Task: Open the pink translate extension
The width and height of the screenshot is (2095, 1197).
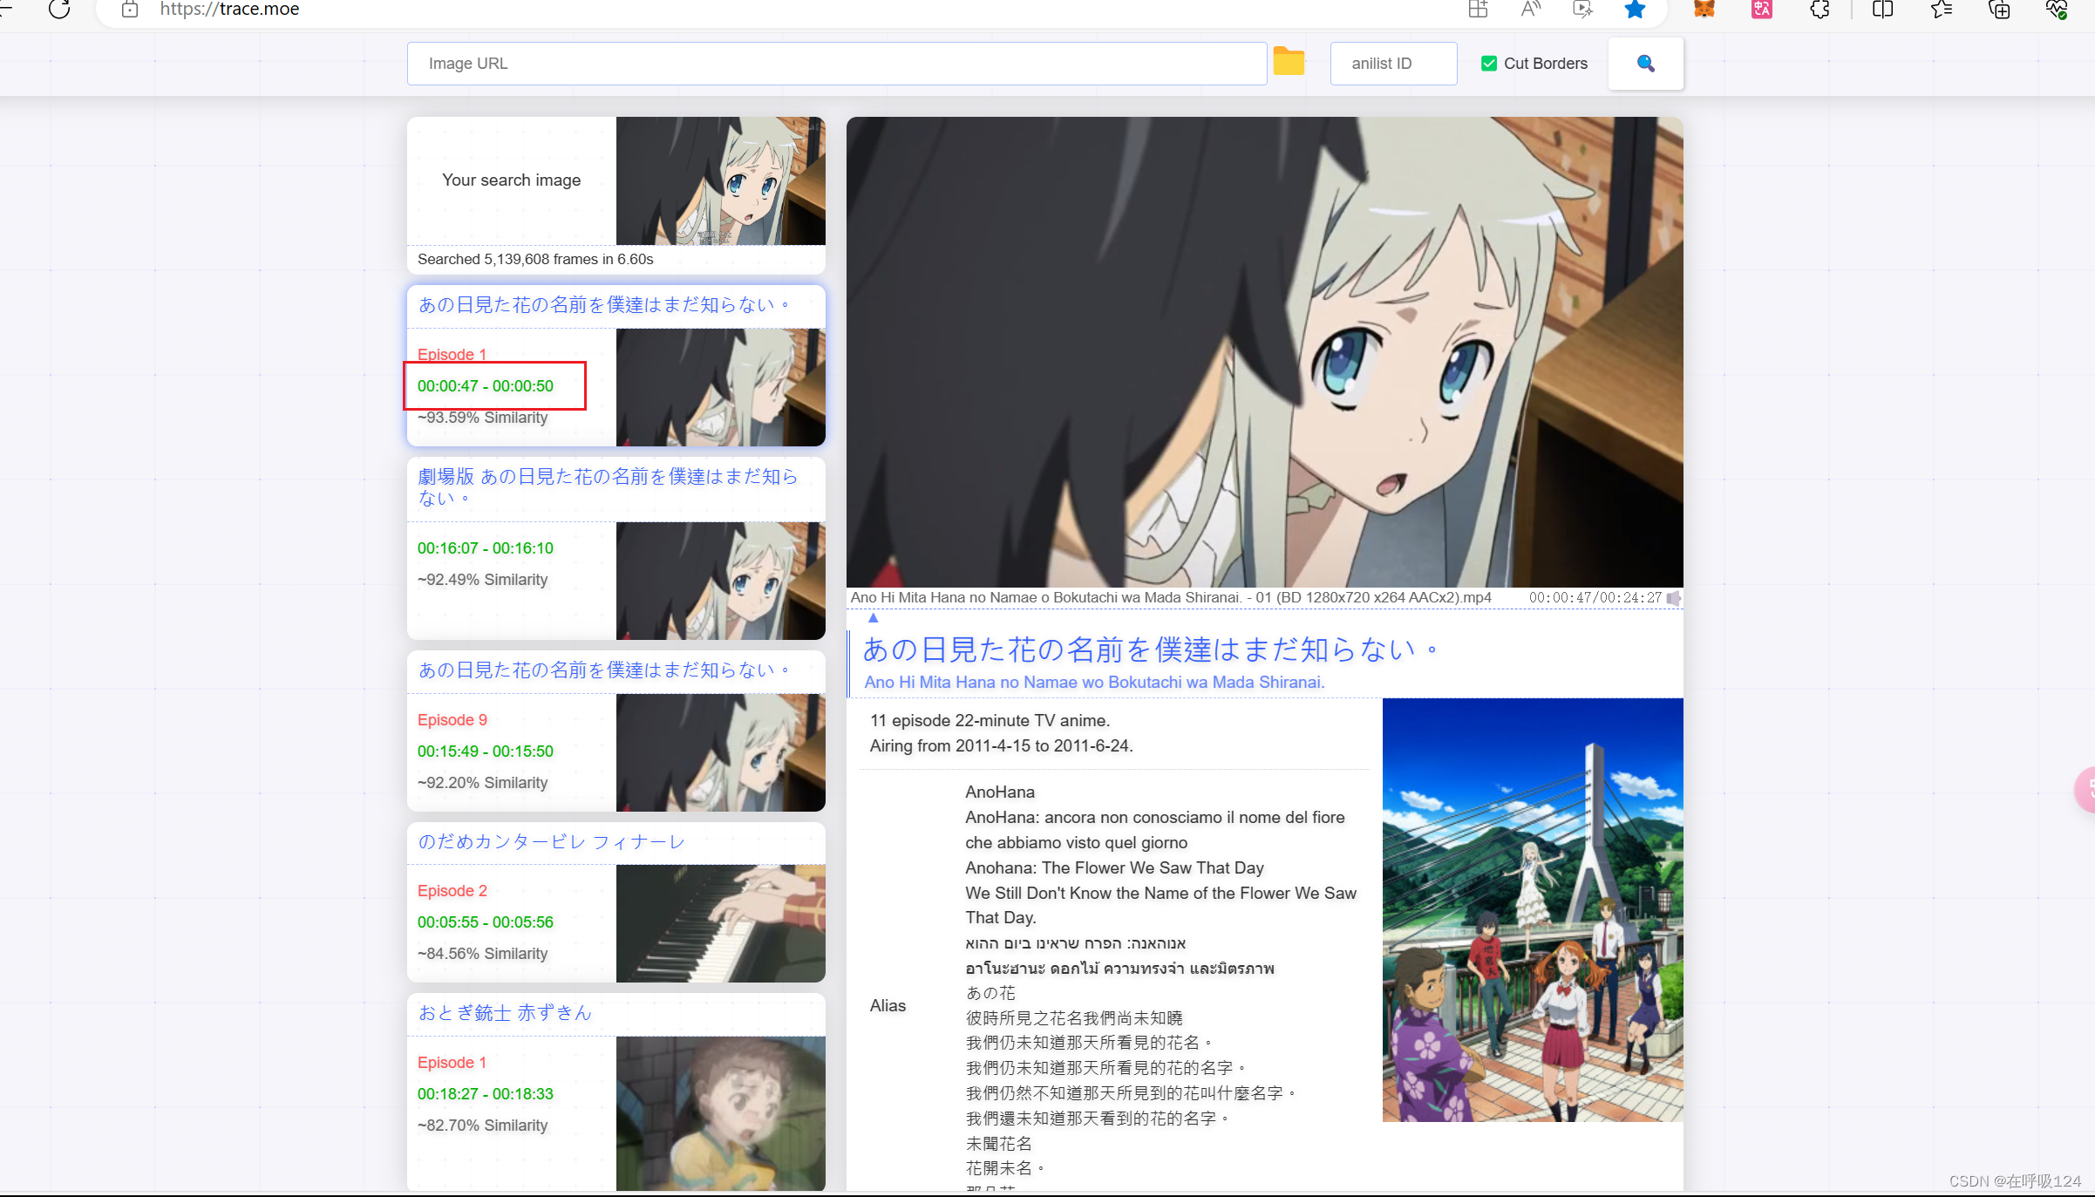Action: click(1761, 10)
